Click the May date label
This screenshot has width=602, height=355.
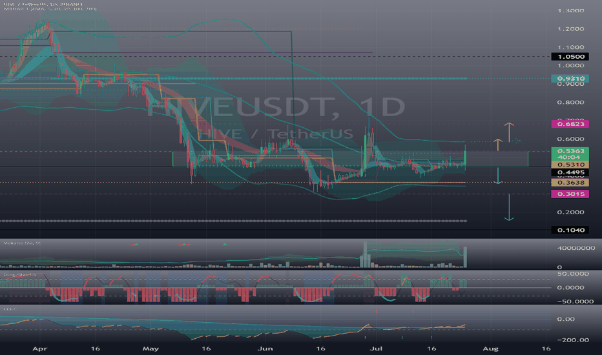tap(150, 349)
